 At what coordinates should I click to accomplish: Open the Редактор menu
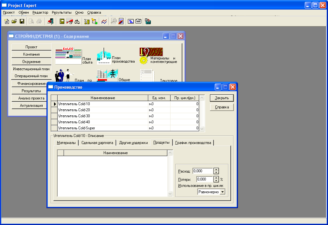pos(40,12)
